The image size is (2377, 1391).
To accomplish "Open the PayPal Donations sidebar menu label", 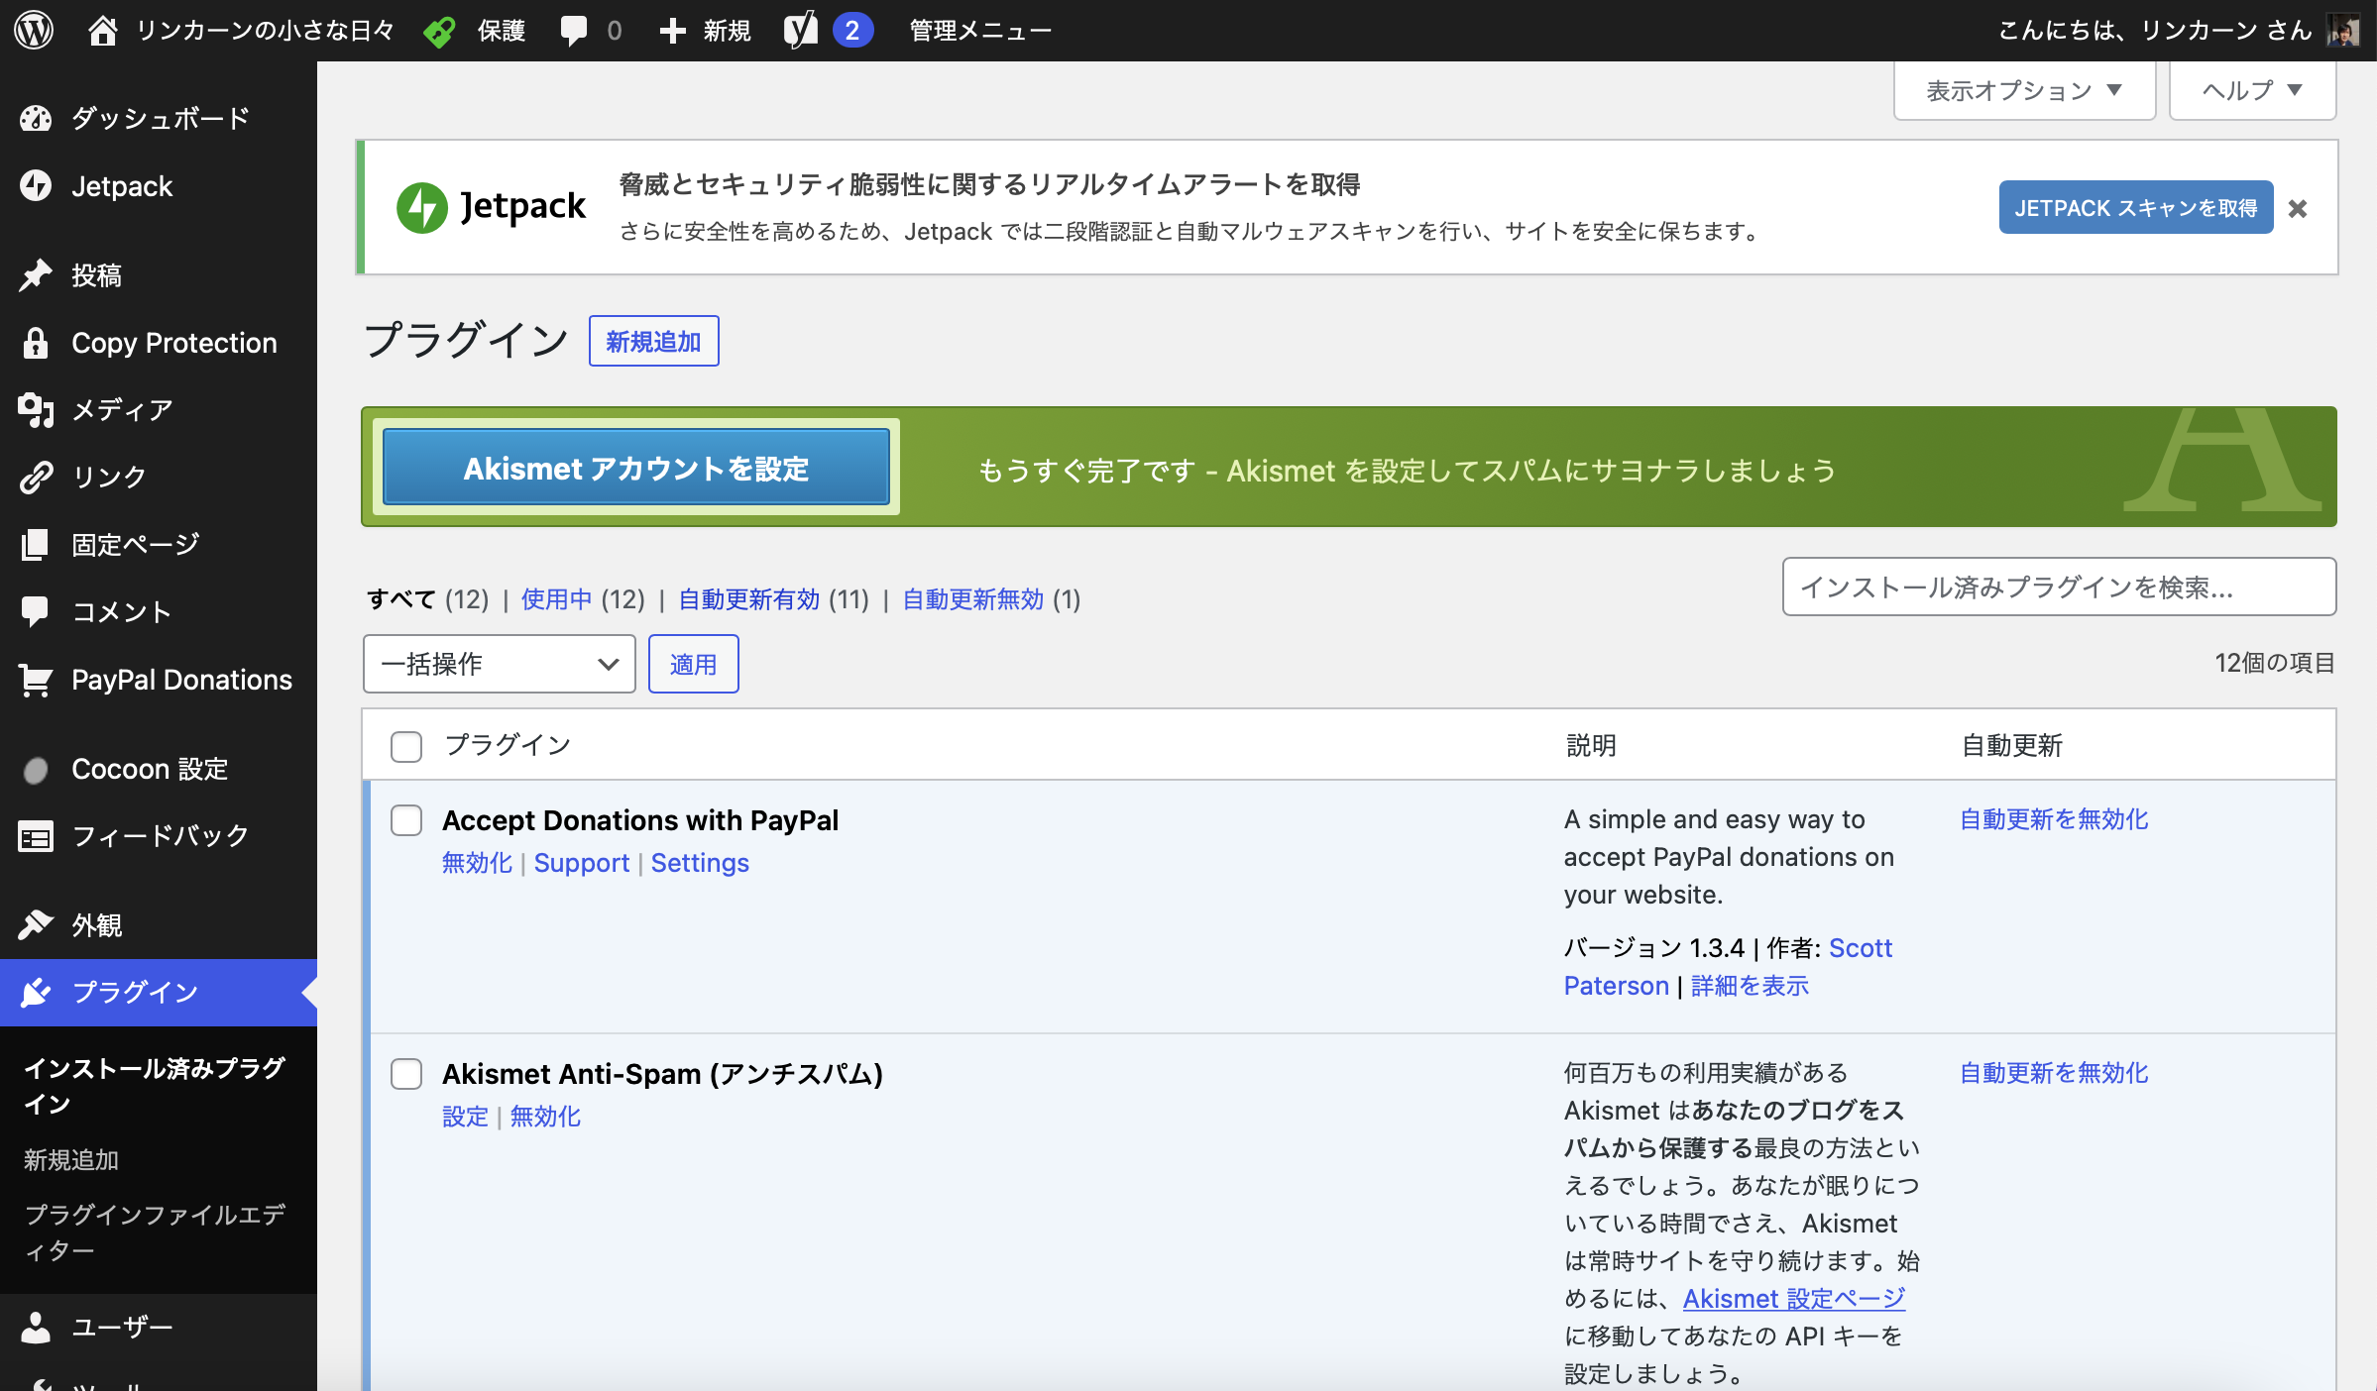I will 182,680.
